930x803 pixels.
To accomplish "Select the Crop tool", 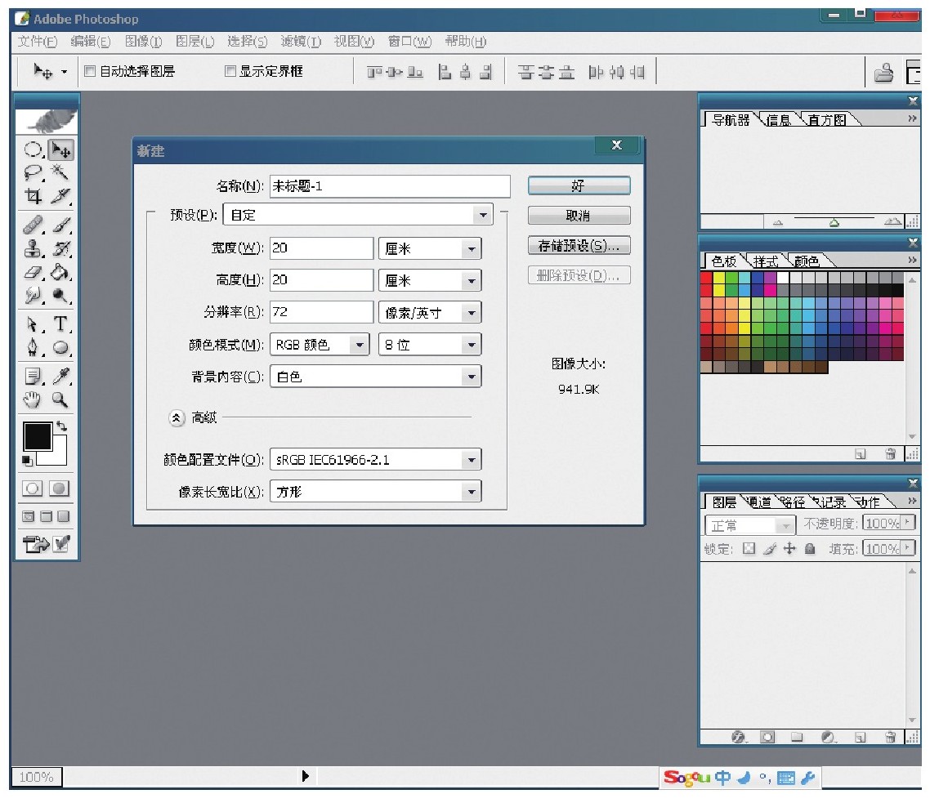I will (34, 196).
